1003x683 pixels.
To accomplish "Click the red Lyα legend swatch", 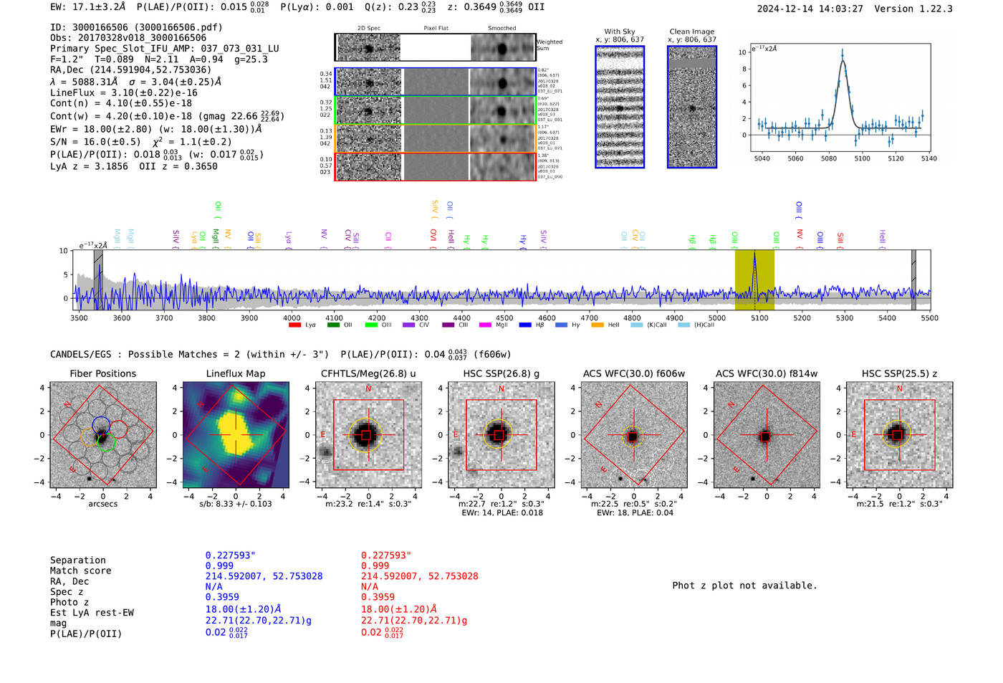I will (294, 325).
